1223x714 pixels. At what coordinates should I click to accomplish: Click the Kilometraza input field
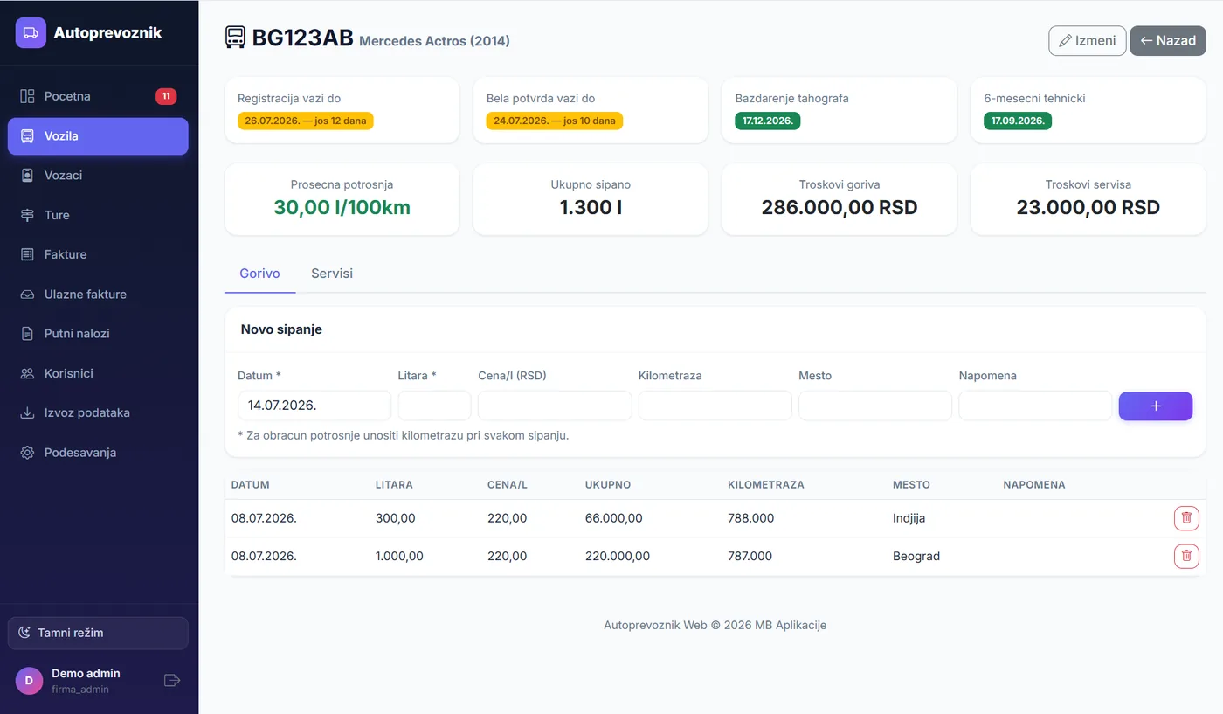(x=715, y=406)
